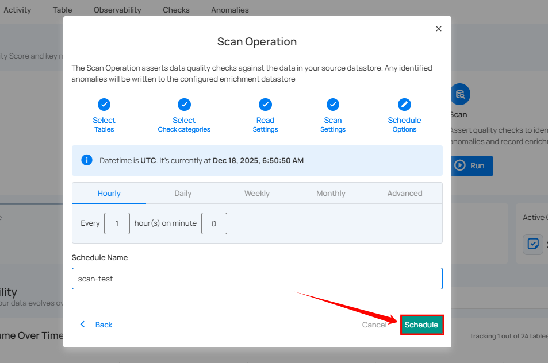This screenshot has width=548, height=363.
Task: Open the Monthly schedule tab
Action: (331, 194)
